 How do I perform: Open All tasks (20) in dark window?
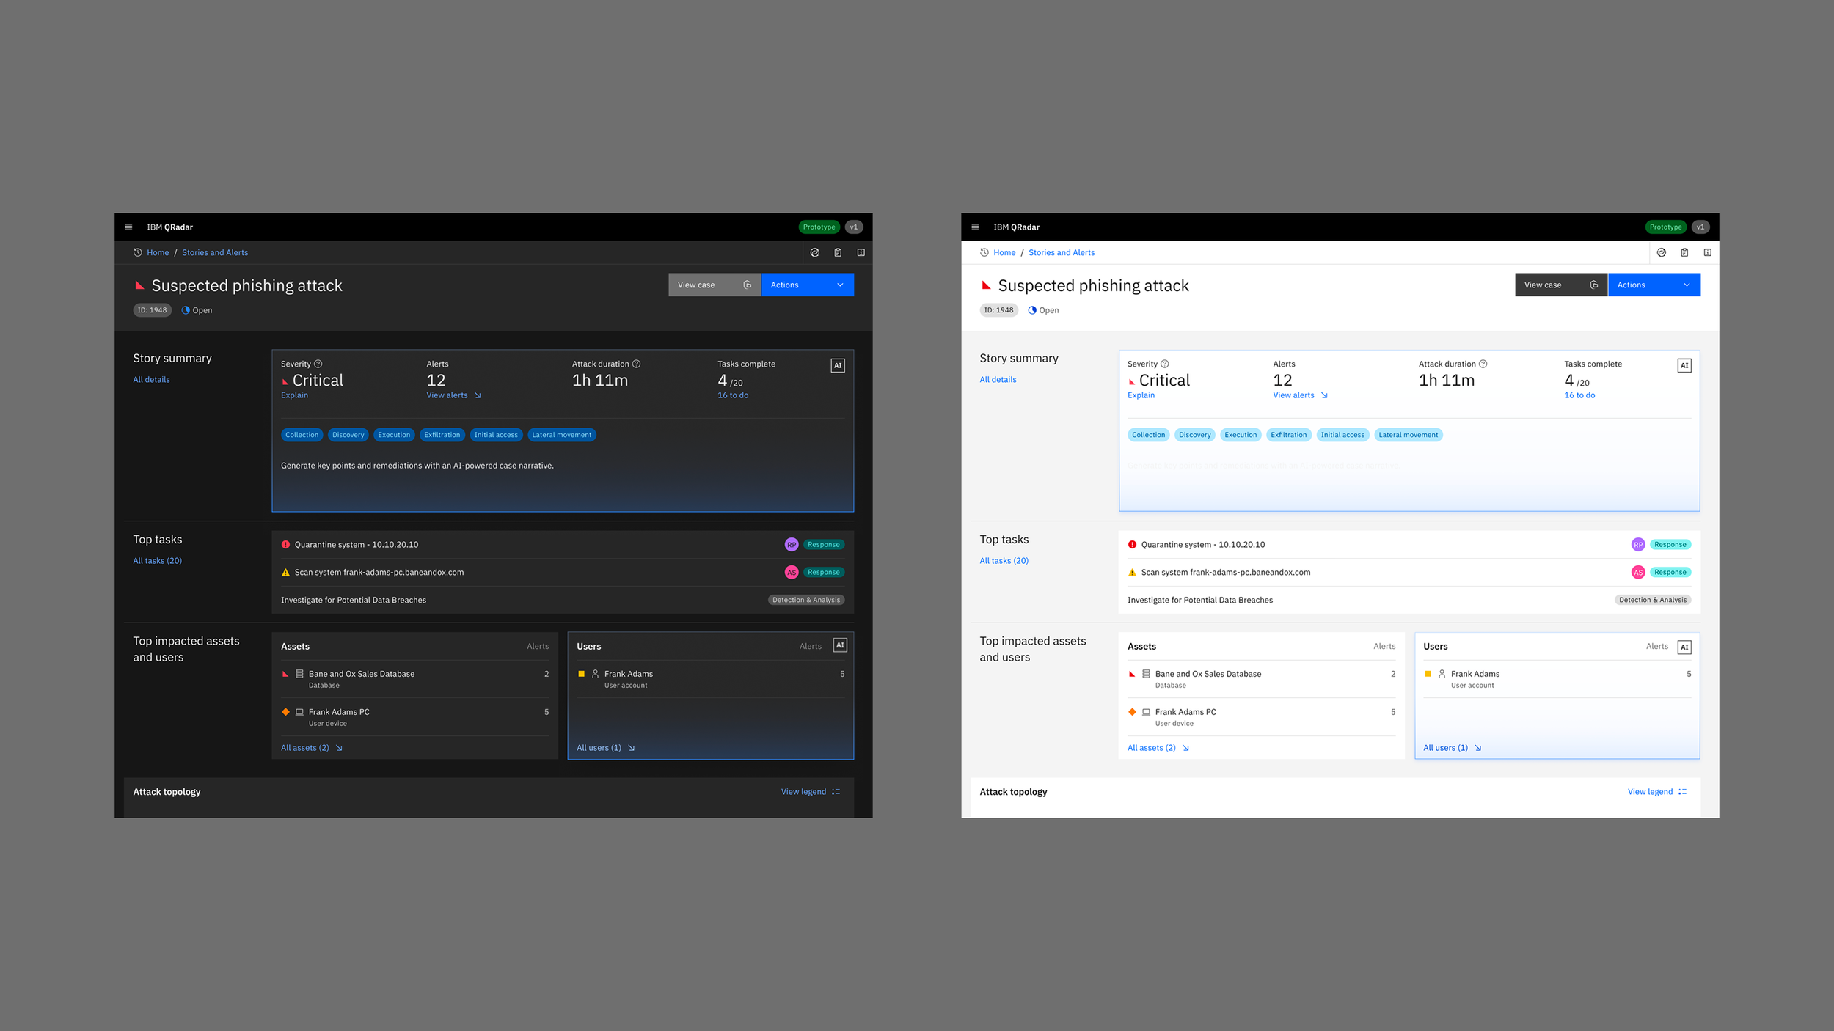(158, 561)
